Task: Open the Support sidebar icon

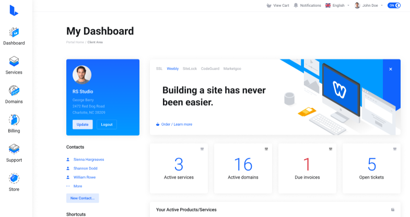Action: [14, 149]
